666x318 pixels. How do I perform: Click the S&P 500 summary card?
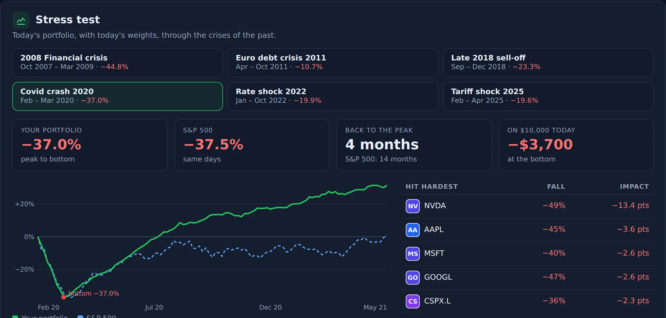[x=252, y=145]
